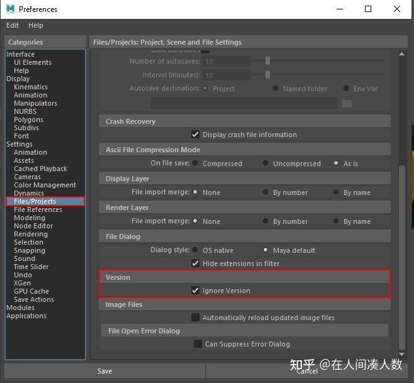Select Cached Playback category

[x=41, y=169]
